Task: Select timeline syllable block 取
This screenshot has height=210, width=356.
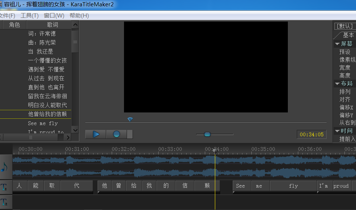Action: pyautogui.click(x=52, y=186)
